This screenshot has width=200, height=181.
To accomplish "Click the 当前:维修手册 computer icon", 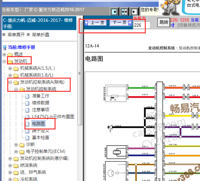I will pos(5,48).
